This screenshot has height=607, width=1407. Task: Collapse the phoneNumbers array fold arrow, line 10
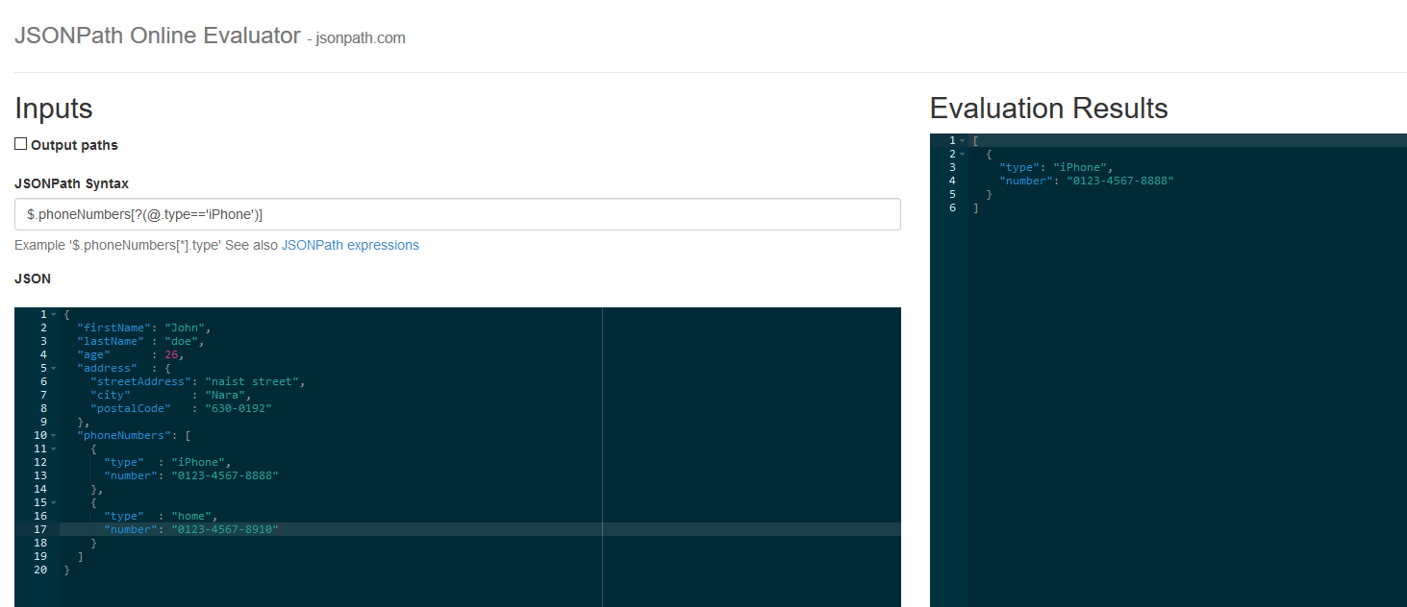pos(54,435)
